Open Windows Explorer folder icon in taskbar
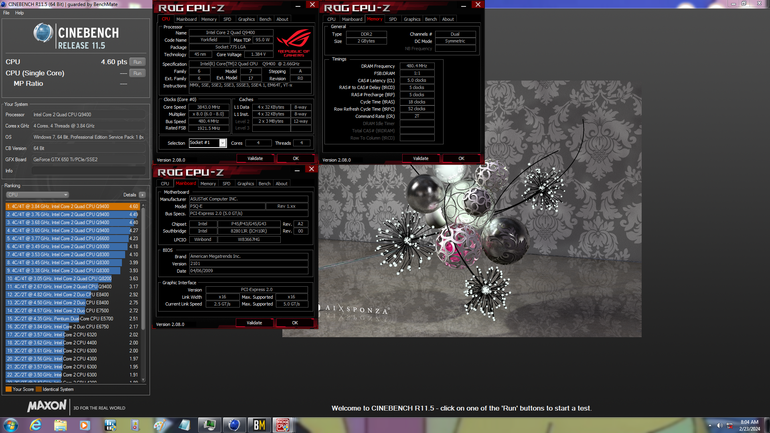Screen dimensions: 770x433 pyautogui.click(x=60, y=425)
